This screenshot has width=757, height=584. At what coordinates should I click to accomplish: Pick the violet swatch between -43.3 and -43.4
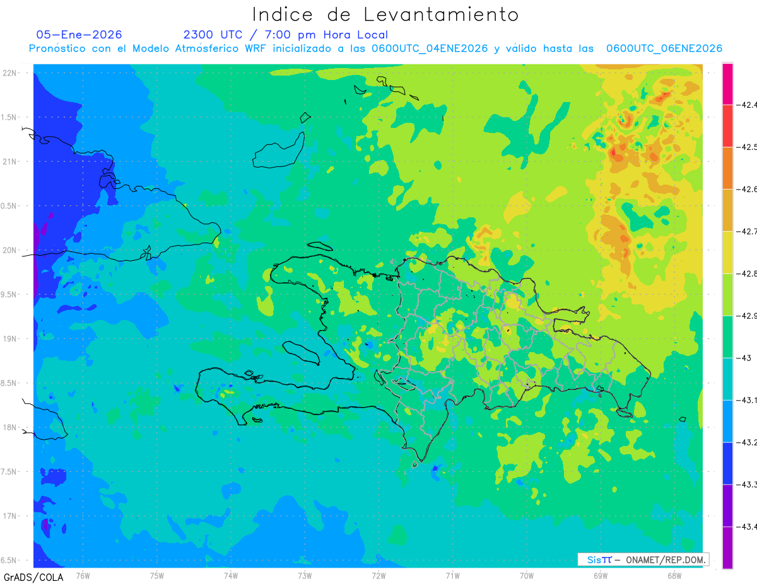point(727,505)
